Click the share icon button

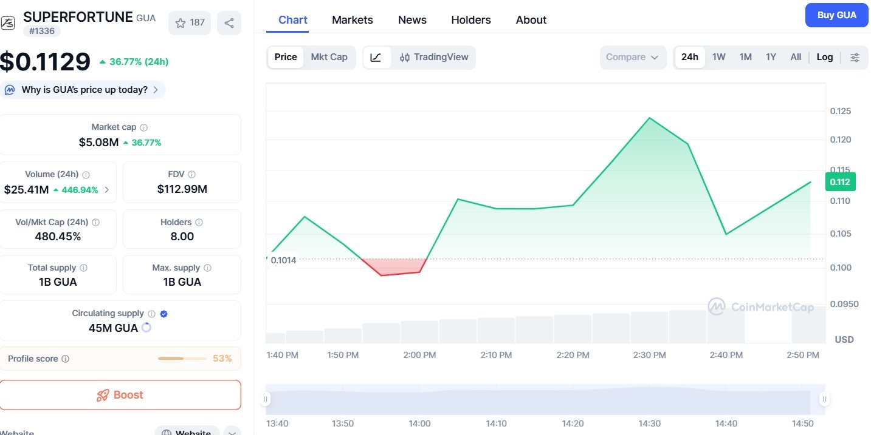(229, 23)
